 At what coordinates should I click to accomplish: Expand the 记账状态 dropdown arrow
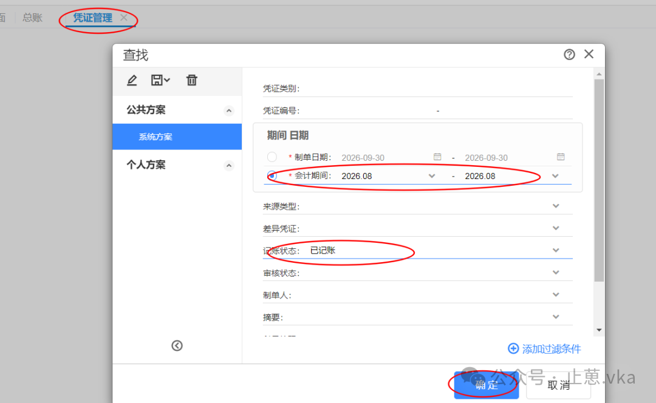coord(556,250)
